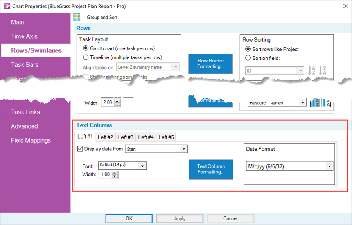Click ascending sort icon next to Resource Names
Screen dimensions: 352x225
(315, 103)
